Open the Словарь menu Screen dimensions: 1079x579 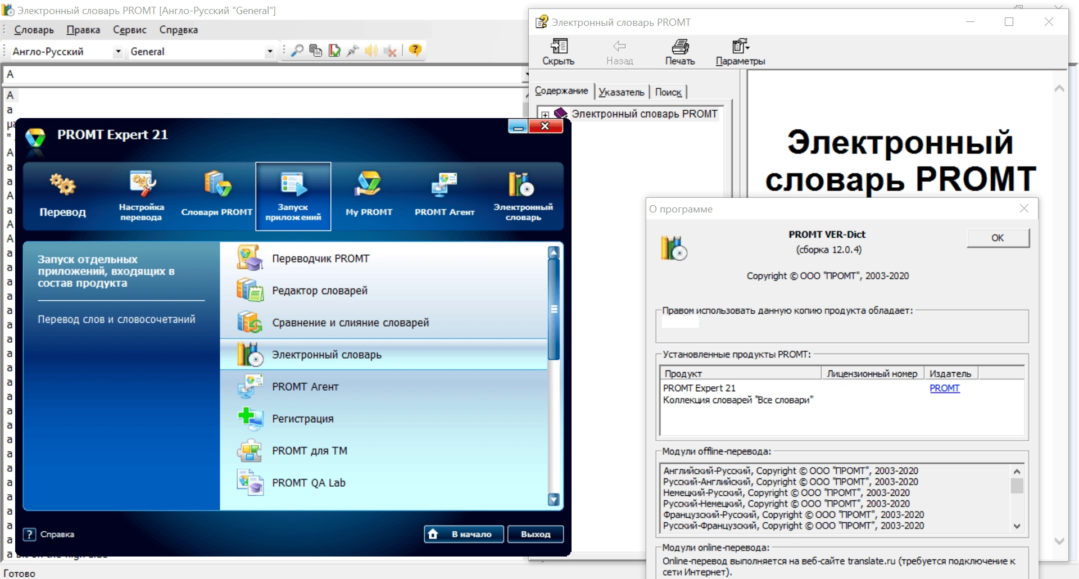34,30
